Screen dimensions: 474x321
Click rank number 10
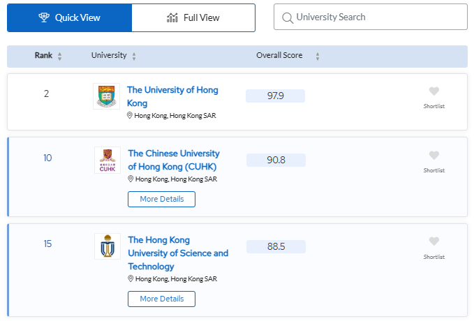[x=47, y=158]
